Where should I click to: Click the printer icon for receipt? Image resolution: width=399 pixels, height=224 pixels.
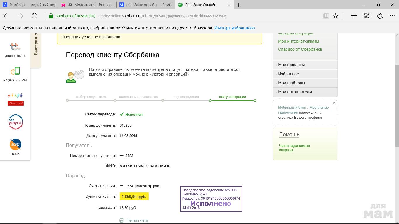click(122, 220)
